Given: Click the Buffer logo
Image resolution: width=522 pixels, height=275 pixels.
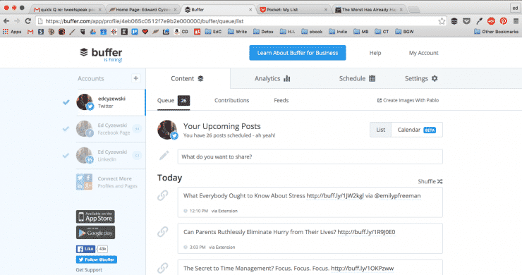Looking at the screenshot, I should [x=101, y=53].
